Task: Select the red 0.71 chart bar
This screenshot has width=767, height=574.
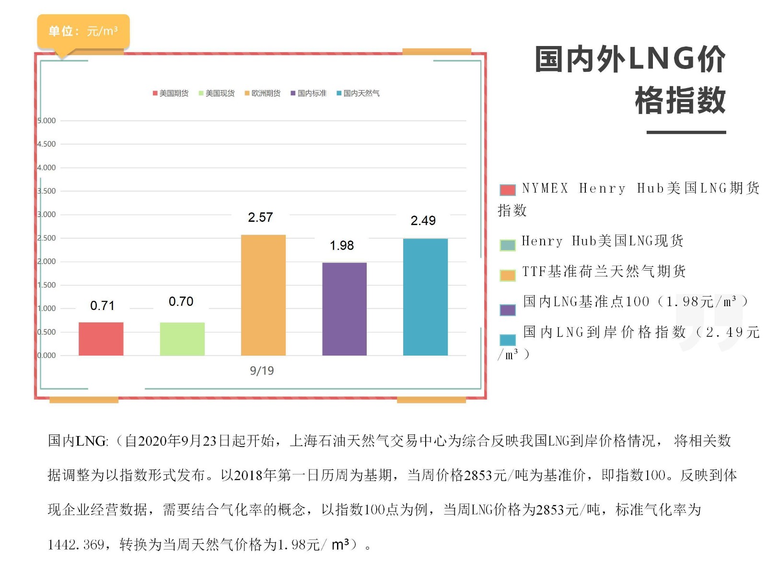Action: coord(101,339)
